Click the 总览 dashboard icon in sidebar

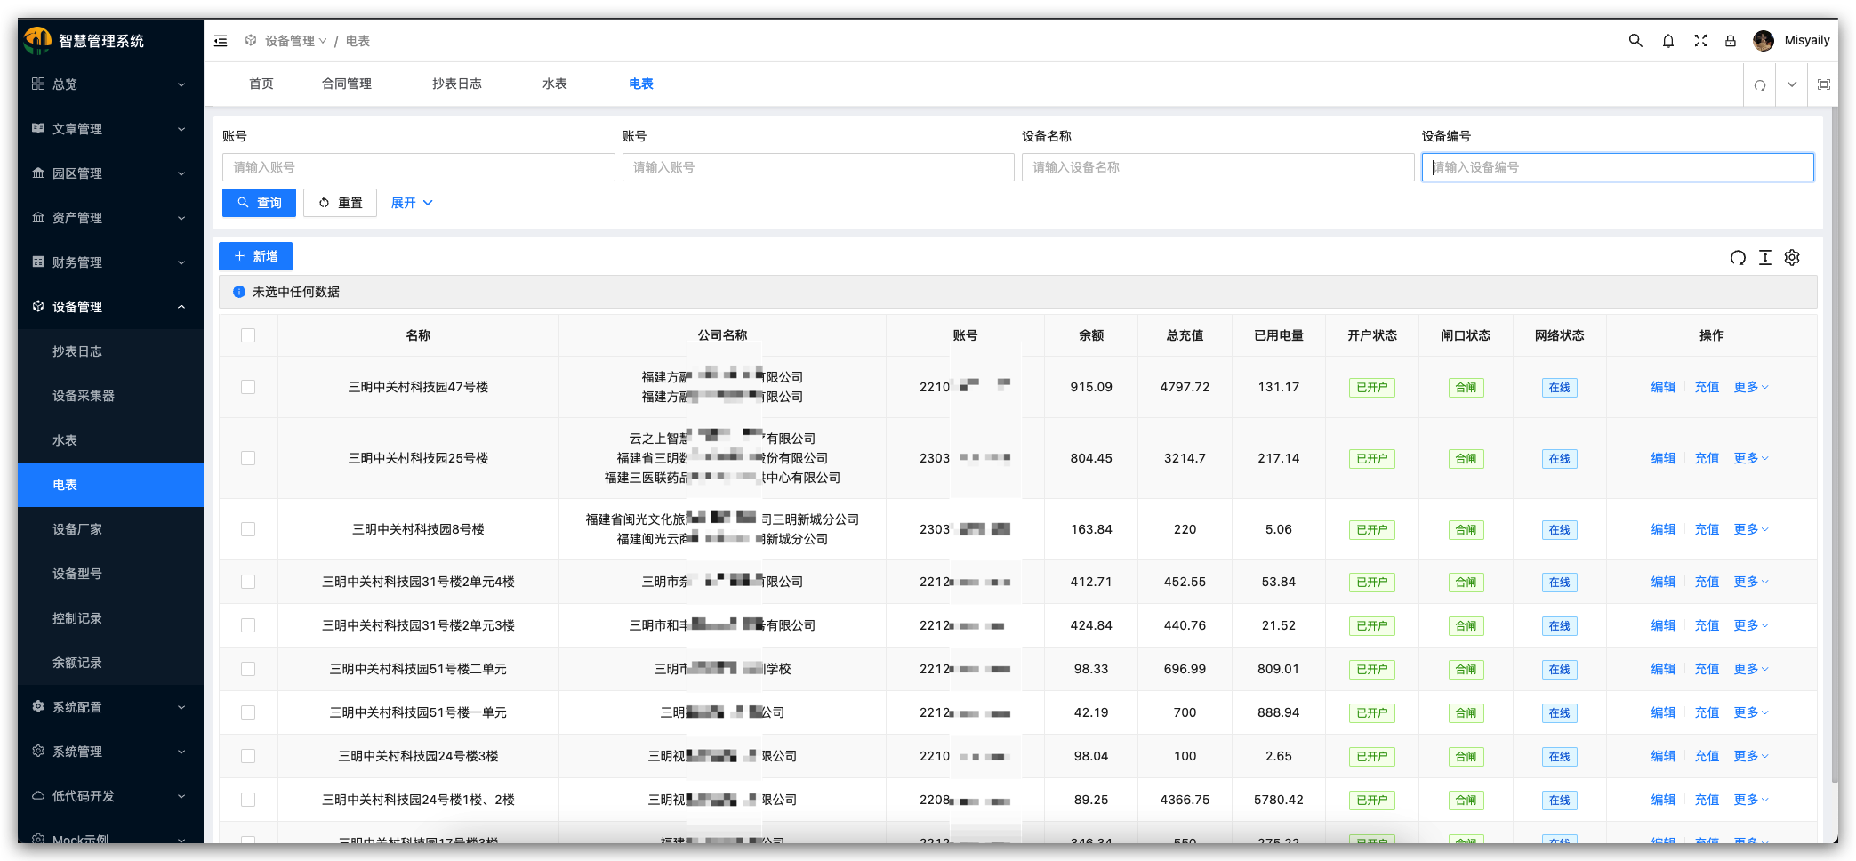(38, 84)
